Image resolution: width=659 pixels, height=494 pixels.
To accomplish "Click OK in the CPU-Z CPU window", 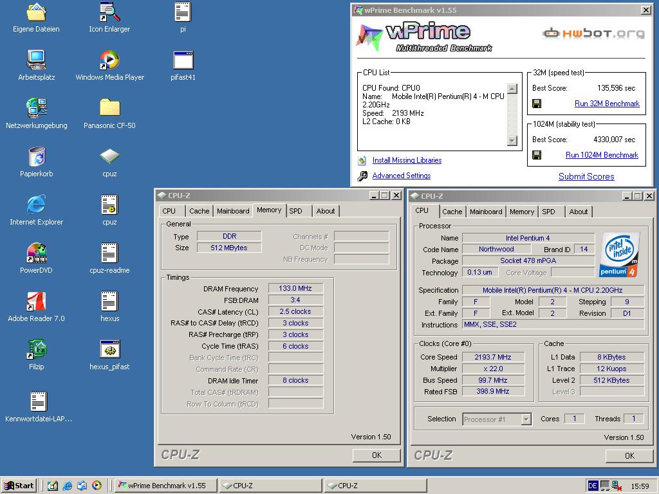I will pos(629,456).
